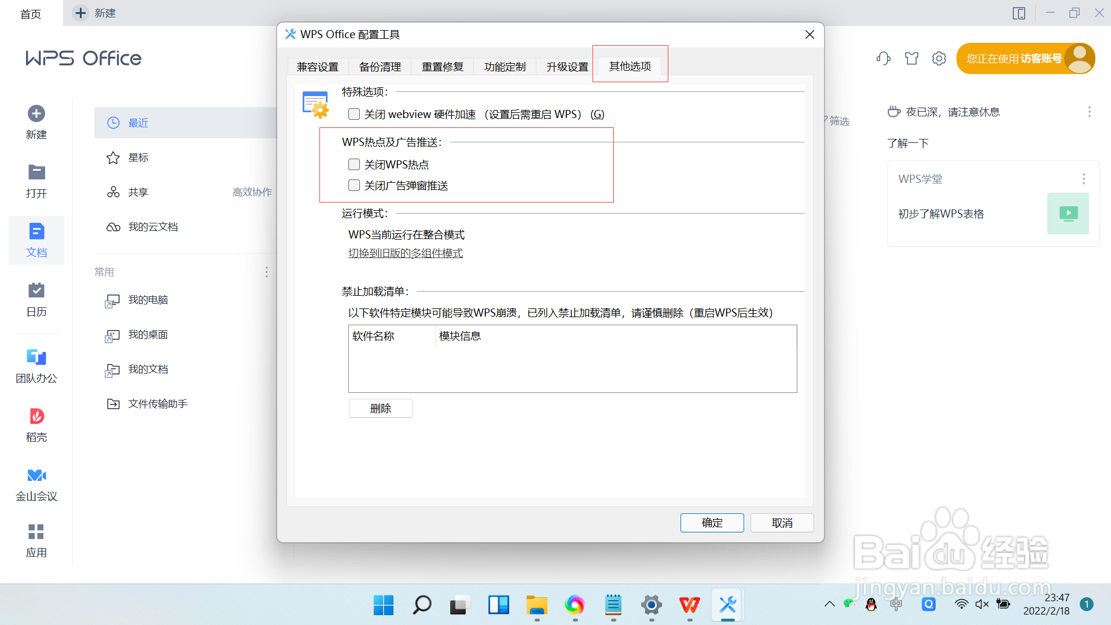Check 关闭WPS热点 checkbox
1111x625 pixels.
[x=354, y=164]
